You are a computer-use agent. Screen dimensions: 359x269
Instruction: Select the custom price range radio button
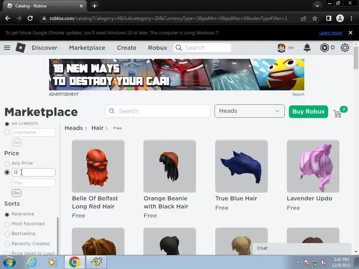click(7, 172)
